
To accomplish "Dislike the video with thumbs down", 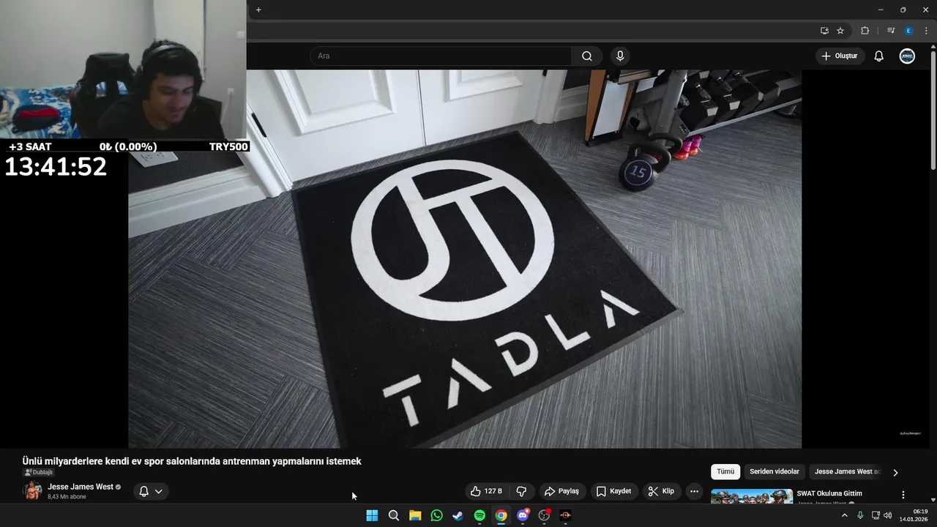I will tap(522, 491).
